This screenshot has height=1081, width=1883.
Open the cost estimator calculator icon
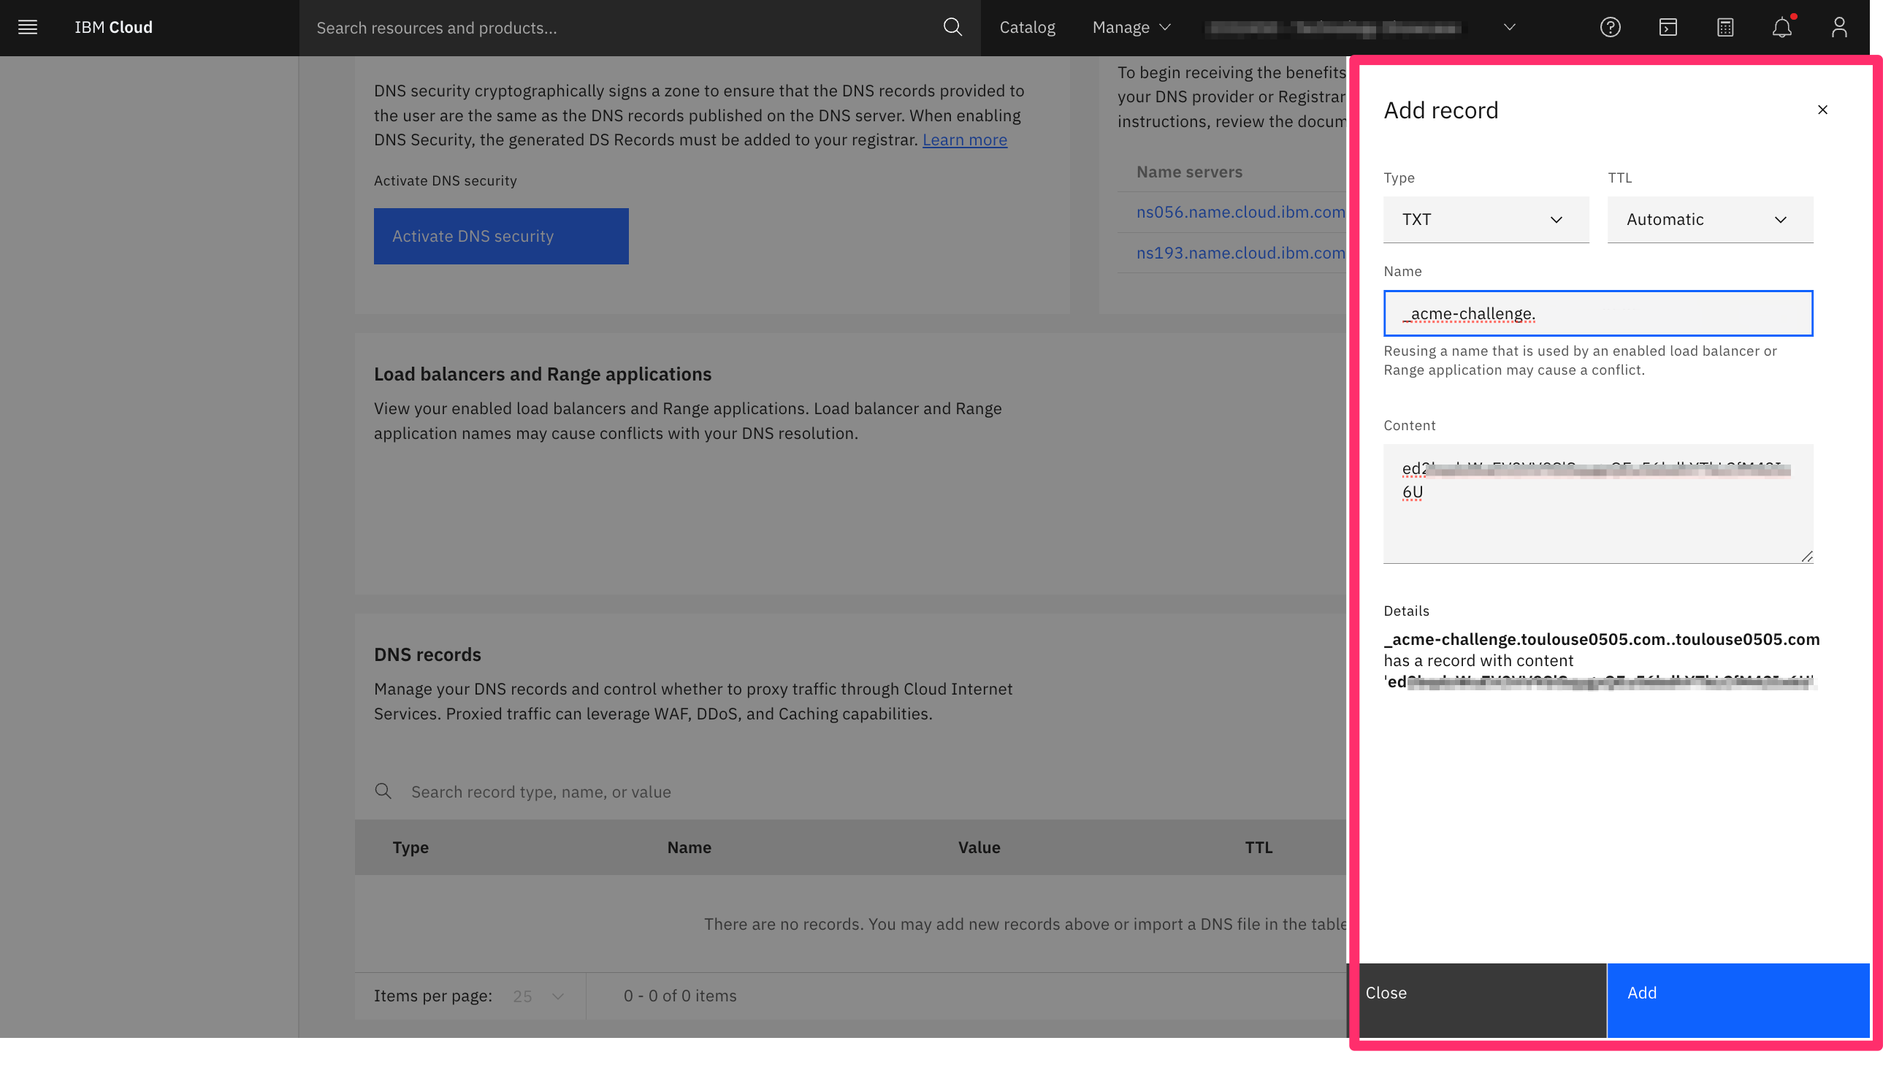coord(1725,28)
